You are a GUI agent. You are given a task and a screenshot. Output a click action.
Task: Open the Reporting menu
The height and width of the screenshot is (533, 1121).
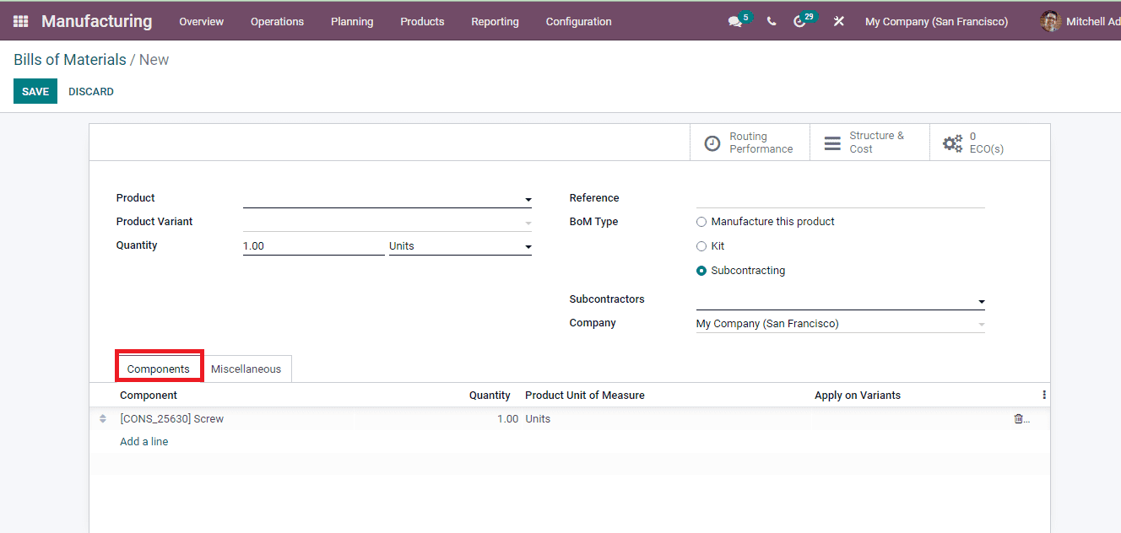pyautogui.click(x=495, y=21)
